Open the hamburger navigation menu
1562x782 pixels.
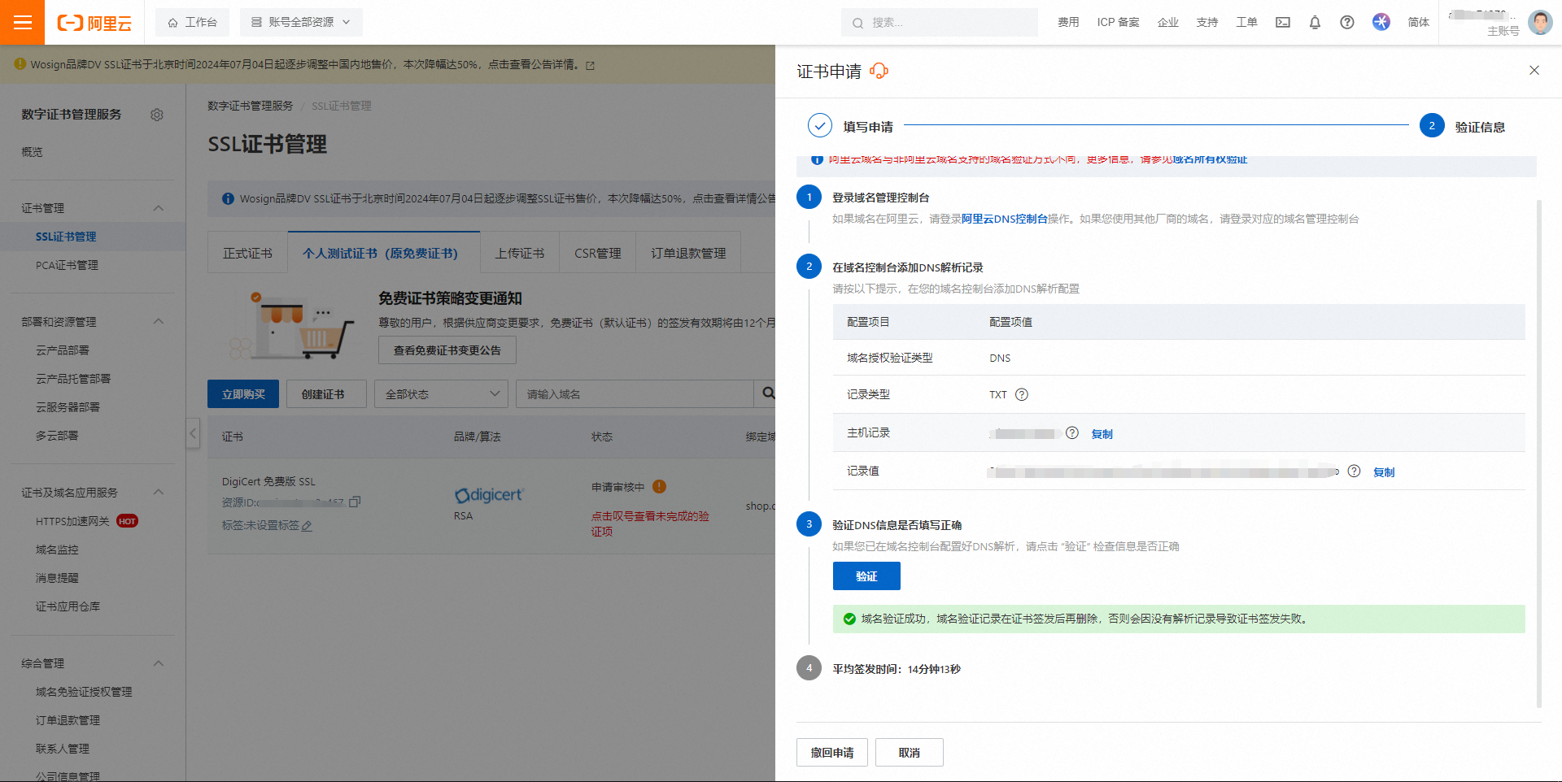[23, 22]
